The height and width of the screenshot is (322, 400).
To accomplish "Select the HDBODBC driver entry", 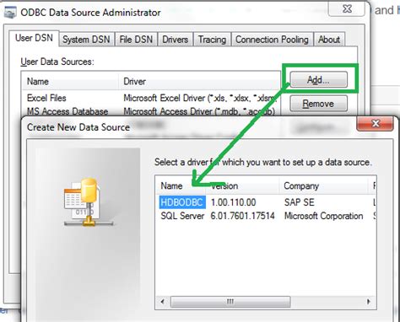I will click(x=181, y=202).
